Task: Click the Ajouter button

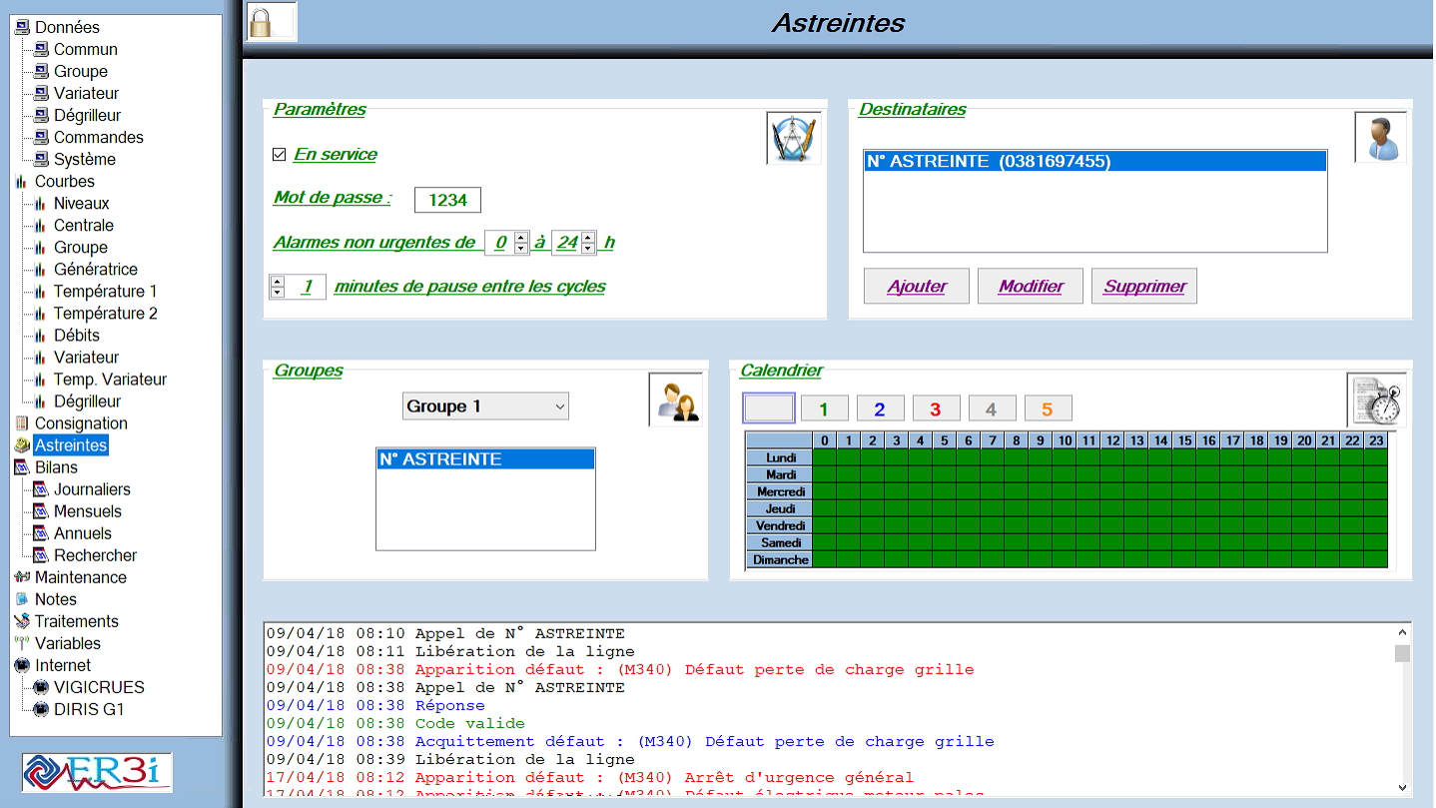Action: (917, 286)
